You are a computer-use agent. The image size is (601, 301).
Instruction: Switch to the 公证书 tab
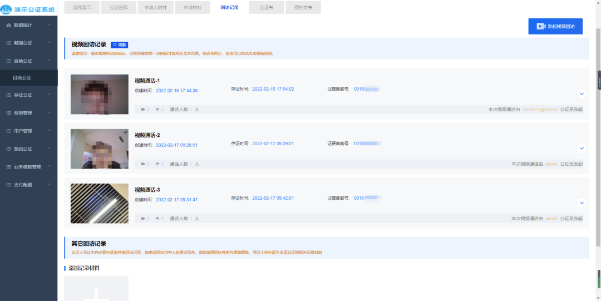click(x=266, y=7)
